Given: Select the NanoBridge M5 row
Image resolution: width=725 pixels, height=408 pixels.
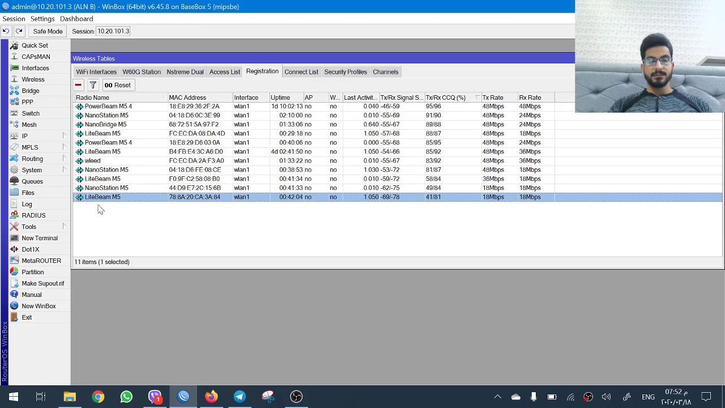Looking at the screenshot, I should coord(398,125).
